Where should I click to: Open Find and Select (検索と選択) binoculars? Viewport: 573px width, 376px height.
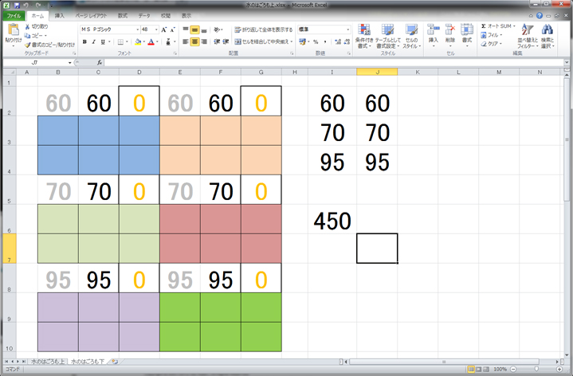pyautogui.click(x=547, y=32)
